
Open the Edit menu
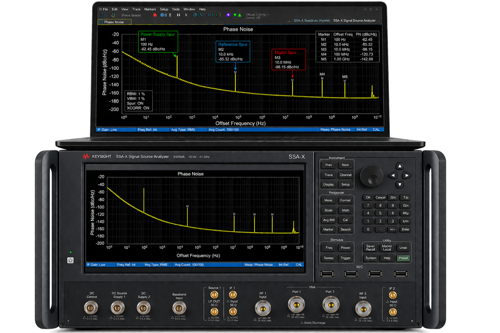coord(114,9)
